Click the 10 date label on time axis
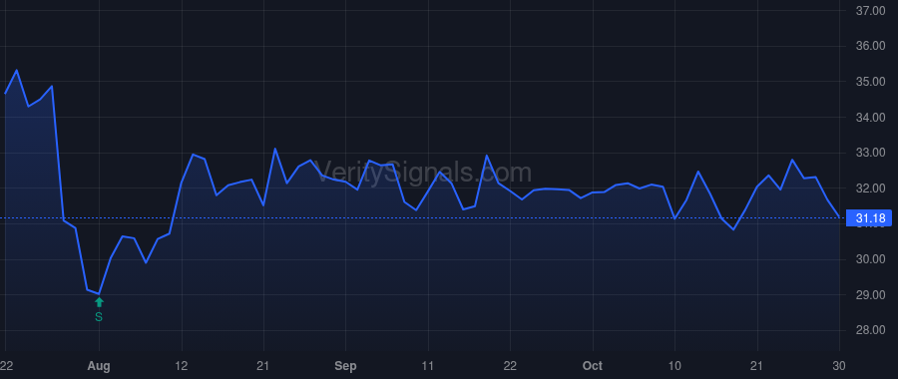Screen dimensions: 898x379 [674, 366]
